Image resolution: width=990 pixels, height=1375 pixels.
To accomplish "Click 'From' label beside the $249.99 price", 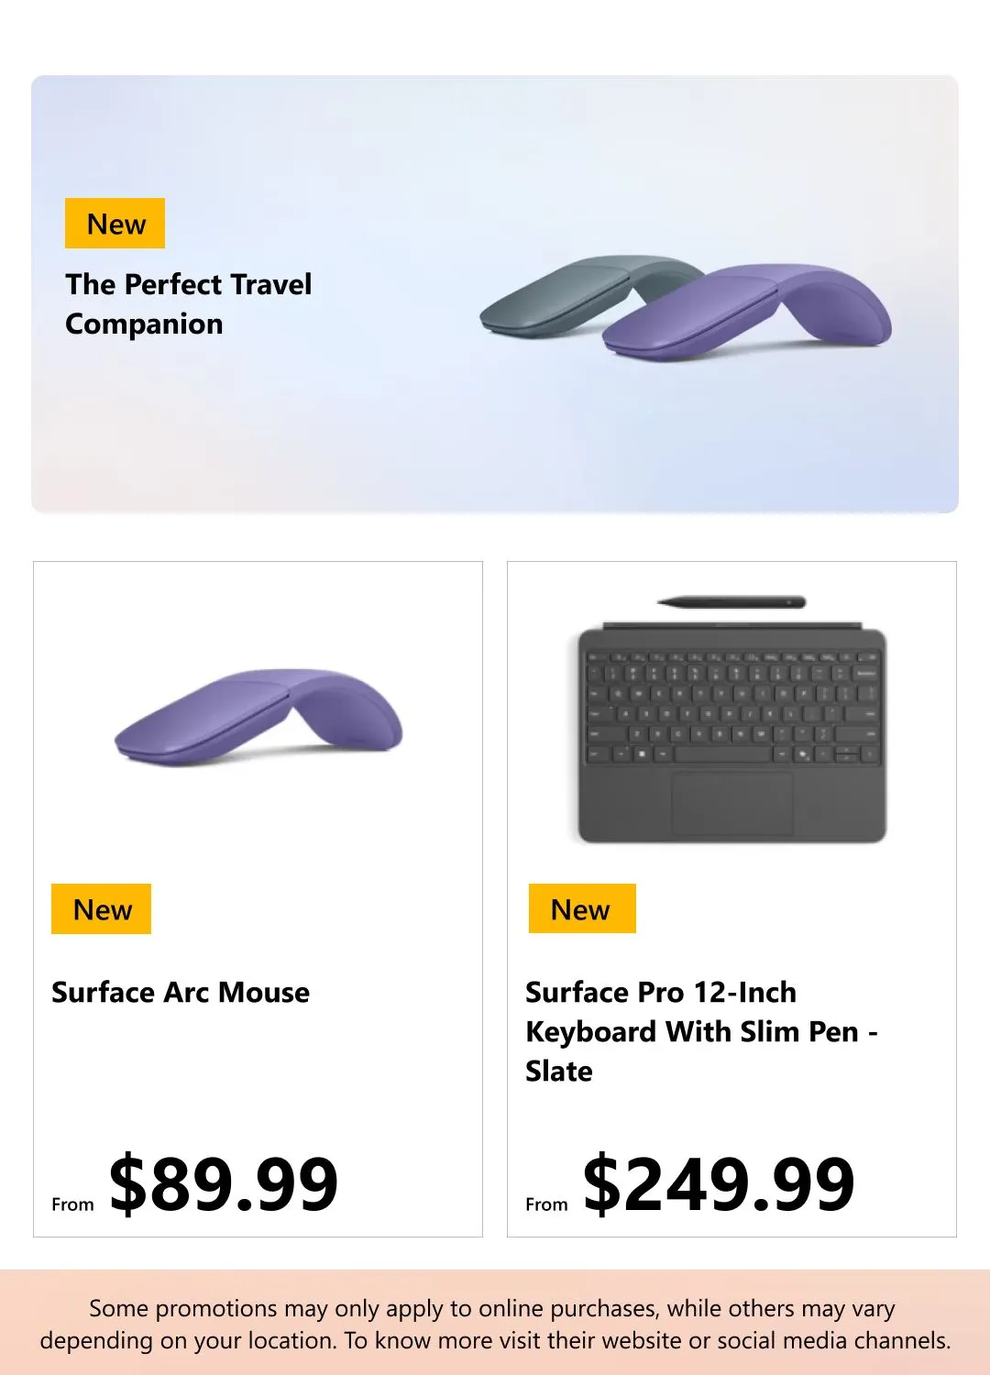I will (546, 1204).
